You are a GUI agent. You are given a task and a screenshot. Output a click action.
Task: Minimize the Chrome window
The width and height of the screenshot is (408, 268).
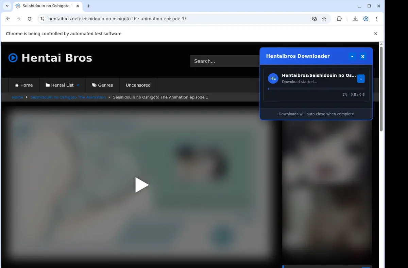[x=360, y=6]
